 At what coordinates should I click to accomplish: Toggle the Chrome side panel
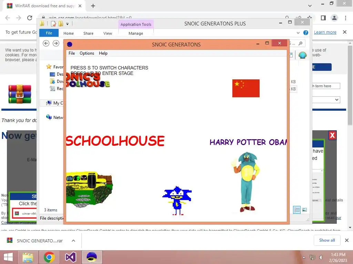pyautogui.click(x=323, y=18)
